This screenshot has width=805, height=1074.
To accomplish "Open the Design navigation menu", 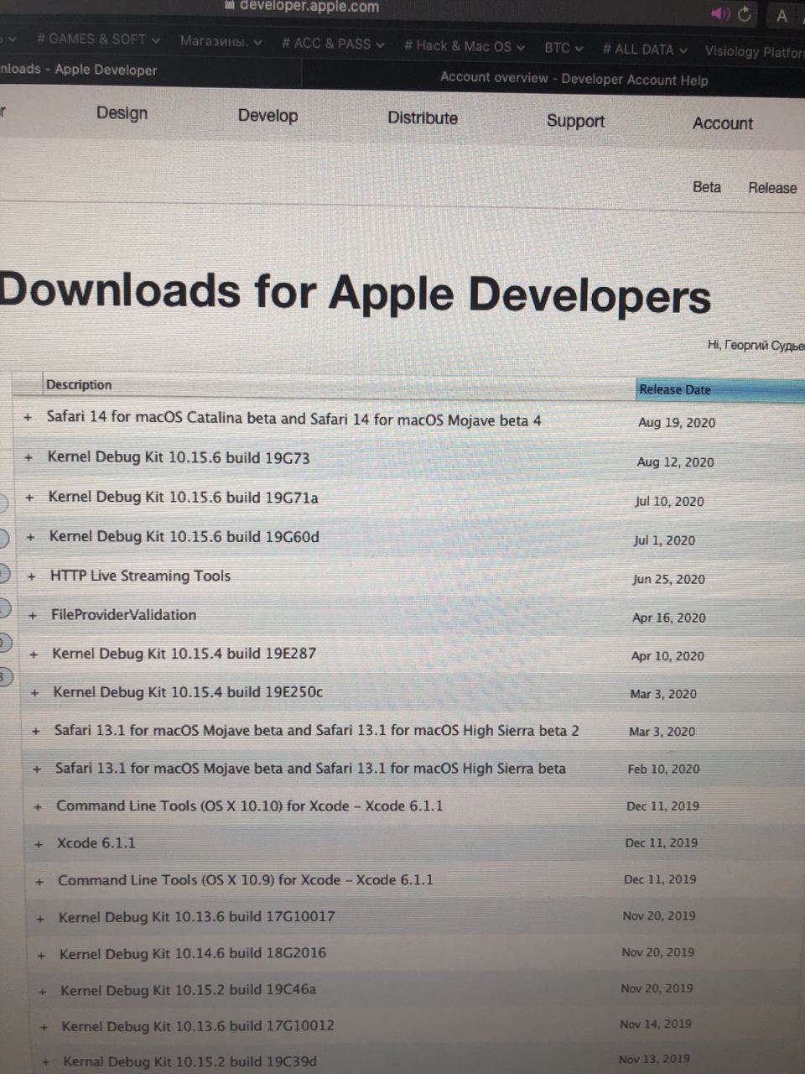I will click(x=122, y=113).
